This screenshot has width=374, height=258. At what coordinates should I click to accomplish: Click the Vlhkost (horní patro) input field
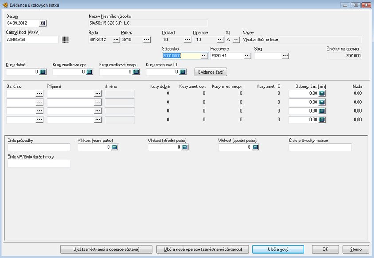point(95,147)
